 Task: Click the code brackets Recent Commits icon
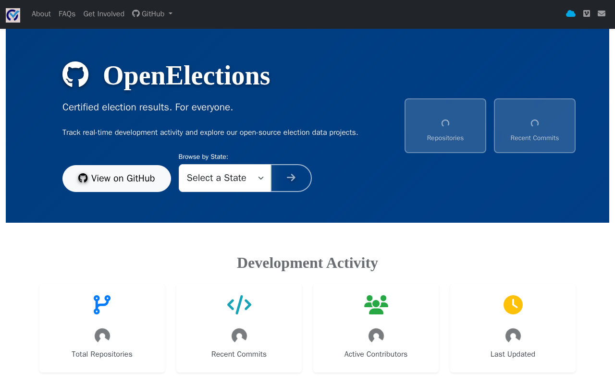[x=239, y=305]
